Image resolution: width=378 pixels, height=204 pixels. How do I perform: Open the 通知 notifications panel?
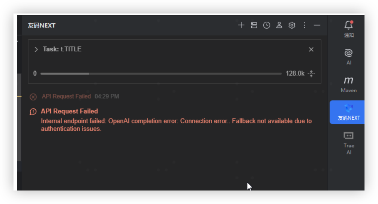point(349,29)
